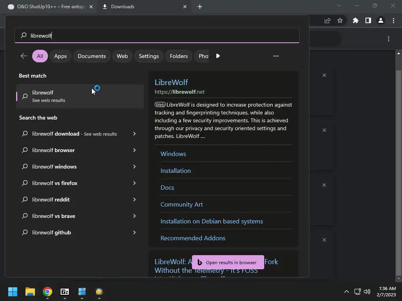The width and height of the screenshot is (402, 301).
Task: Open the LibreWolf title link
Action: point(171,82)
